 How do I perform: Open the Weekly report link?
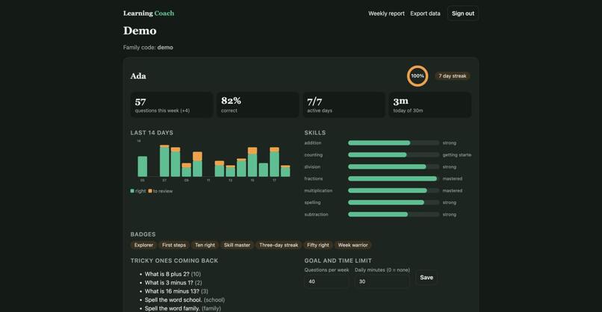tap(386, 13)
